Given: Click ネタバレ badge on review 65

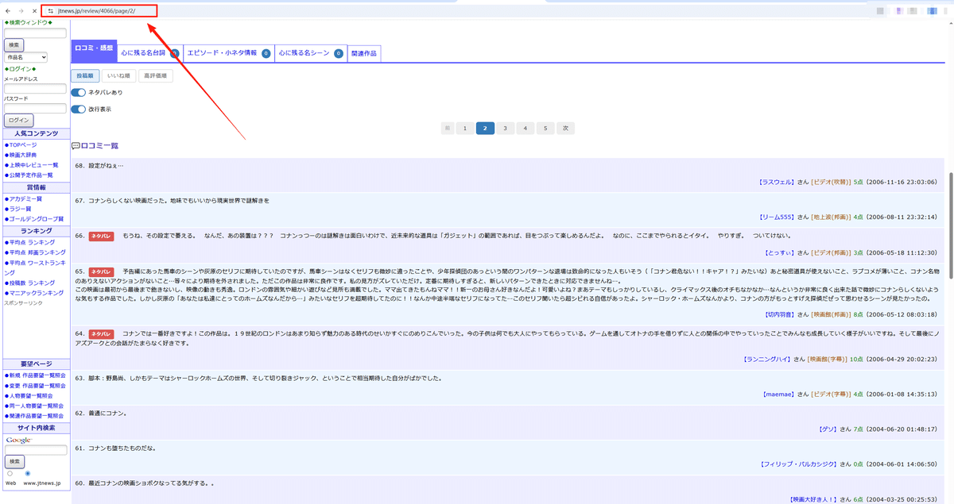Looking at the screenshot, I should point(101,271).
